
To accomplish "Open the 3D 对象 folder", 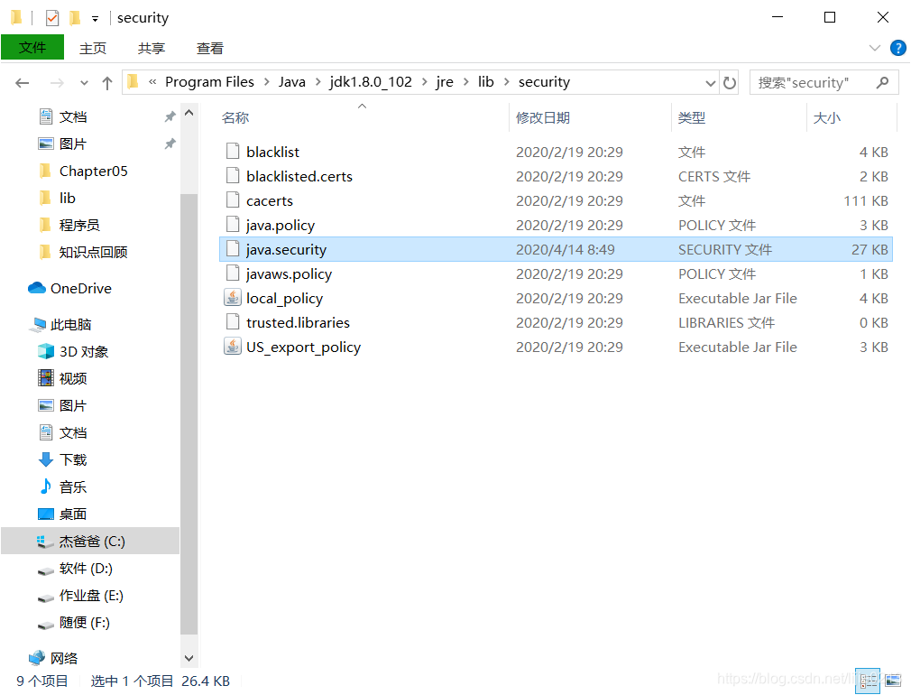I will (84, 352).
